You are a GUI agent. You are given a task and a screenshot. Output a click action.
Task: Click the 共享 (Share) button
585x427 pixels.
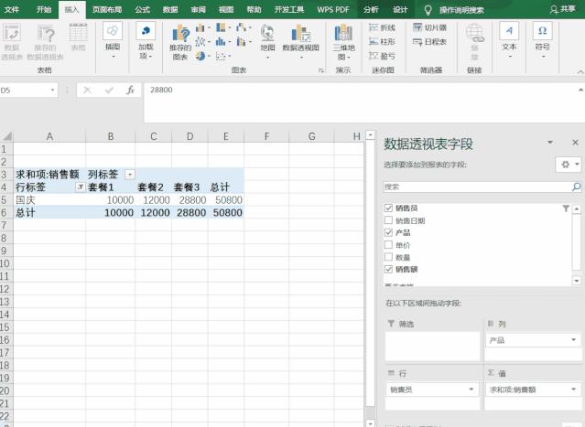tap(563, 9)
